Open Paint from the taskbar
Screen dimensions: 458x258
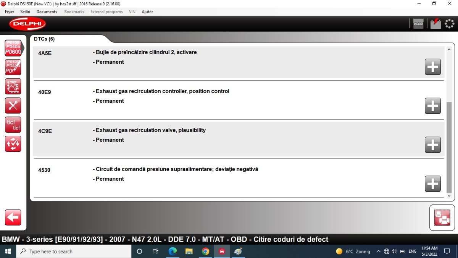[x=238, y=252]
